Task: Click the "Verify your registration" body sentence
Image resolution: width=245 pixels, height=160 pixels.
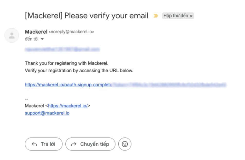Action: coord(79,70)
